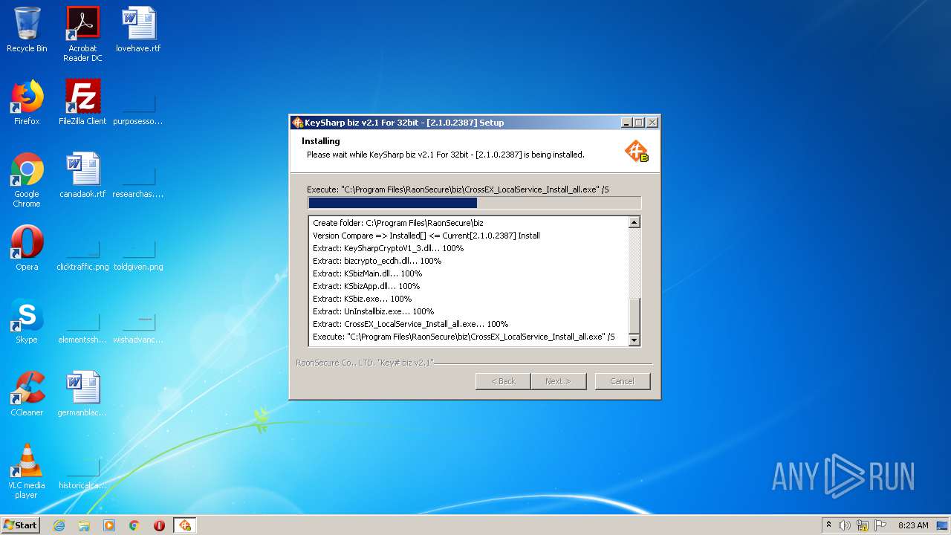
Task: Select the 'Version Compare' log line
Action: (426, 236)
